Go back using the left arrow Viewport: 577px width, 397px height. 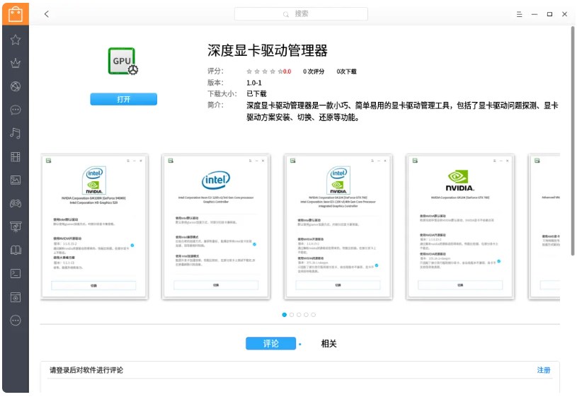click(47, 14)
